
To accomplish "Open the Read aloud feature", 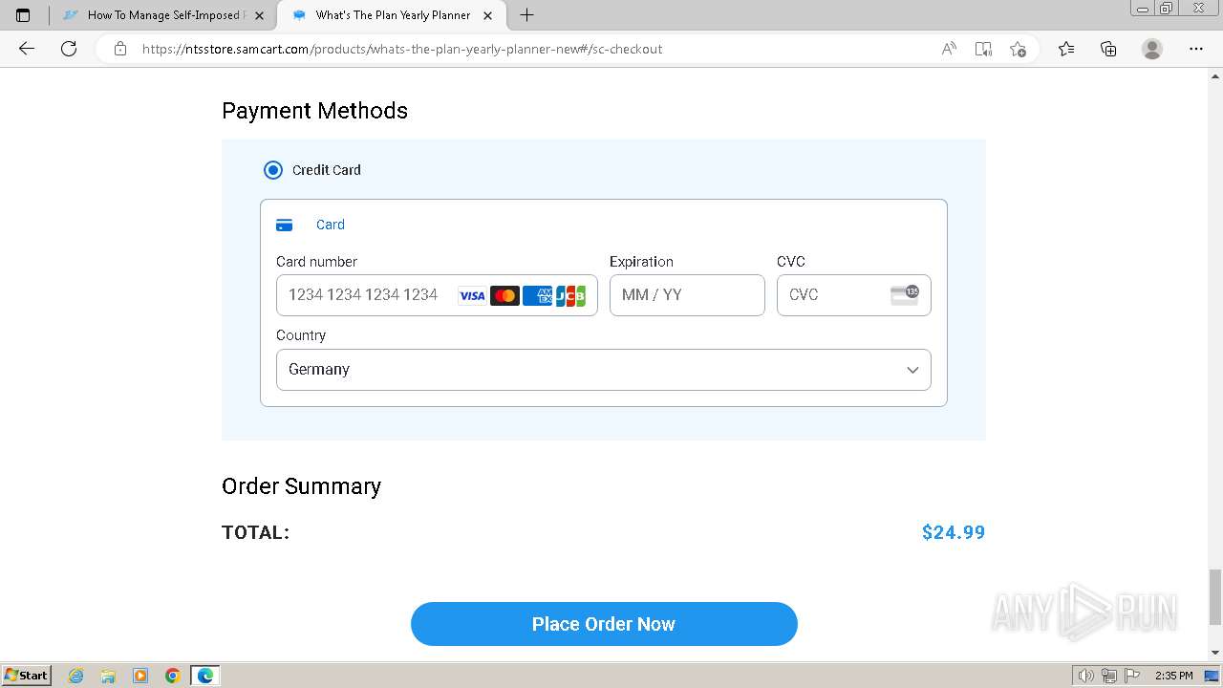I will pyautogui.click(x=949, y=49).
